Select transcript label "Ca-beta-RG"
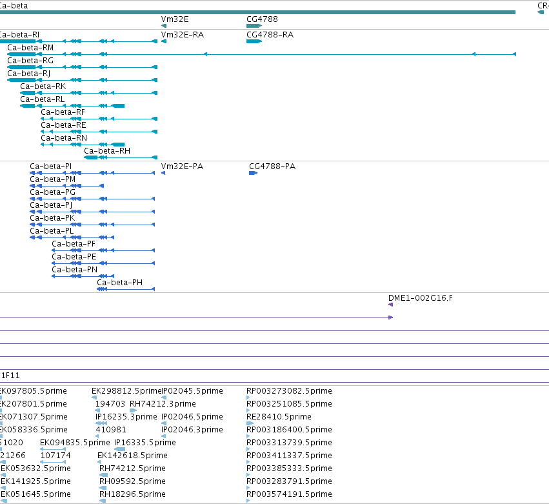549x504 pixels. pyautogui.click(x=30, y=61)
